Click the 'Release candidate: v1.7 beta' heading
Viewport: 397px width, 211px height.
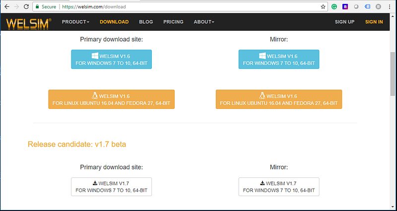tap(77, 144)
